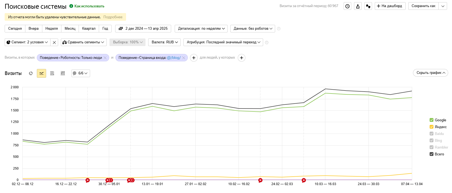Select the pie chart view icon
Viewport: 452px width, 193px height.
tap(31, 73)
